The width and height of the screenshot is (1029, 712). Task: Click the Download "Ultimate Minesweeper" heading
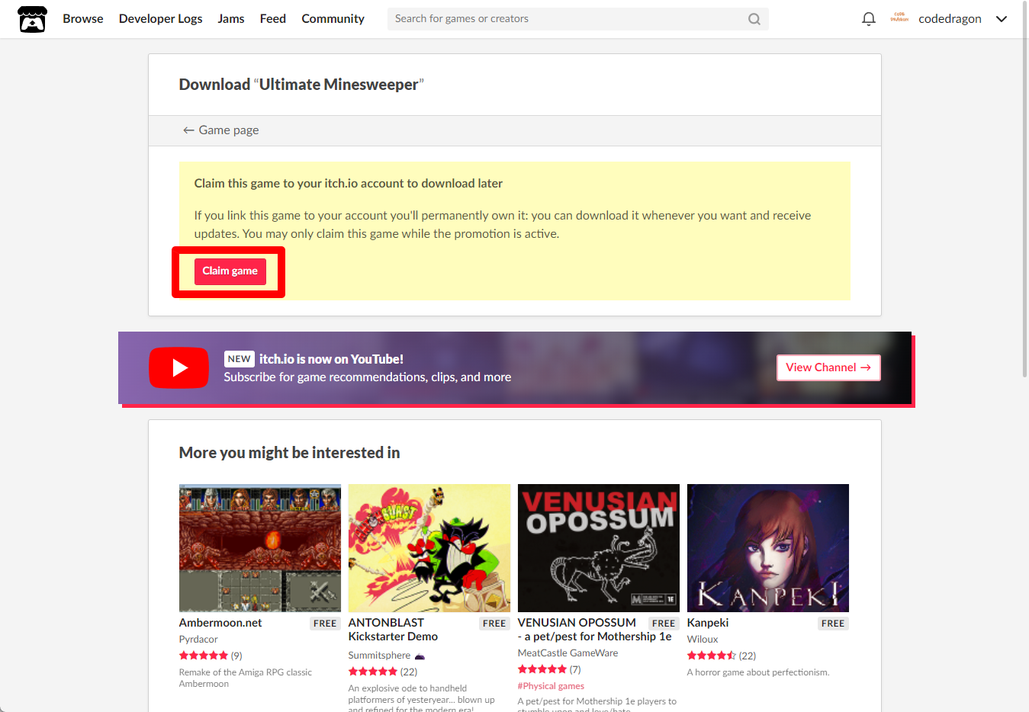pyautogui.click(x=301, y=85)
